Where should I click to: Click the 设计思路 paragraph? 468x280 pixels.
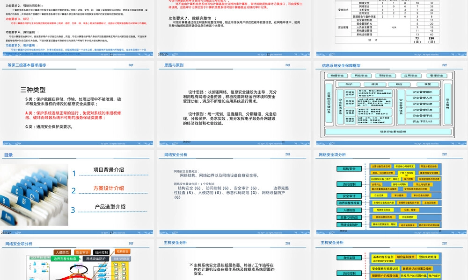230,97
